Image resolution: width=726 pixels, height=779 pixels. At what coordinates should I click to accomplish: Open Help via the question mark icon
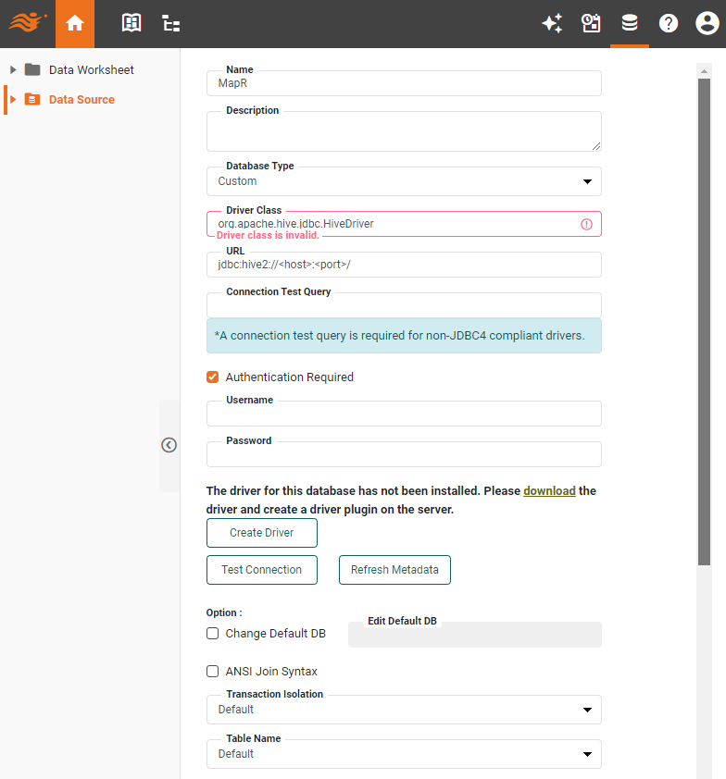pos(669,23)
